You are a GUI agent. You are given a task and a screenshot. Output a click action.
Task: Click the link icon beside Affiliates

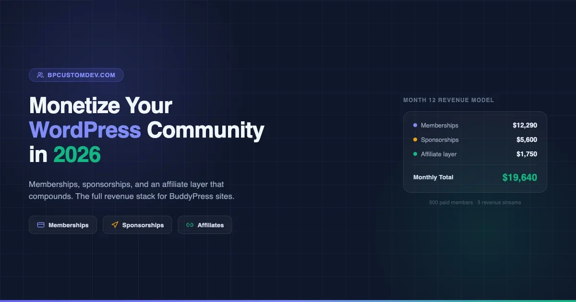point(190,225)
